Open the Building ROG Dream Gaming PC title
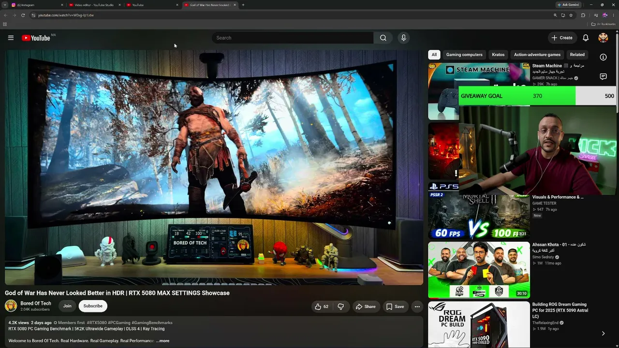 (560, 310)
